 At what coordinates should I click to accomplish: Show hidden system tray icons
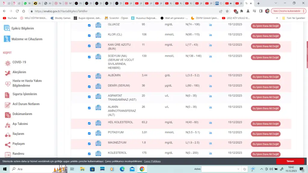(261, 169)
